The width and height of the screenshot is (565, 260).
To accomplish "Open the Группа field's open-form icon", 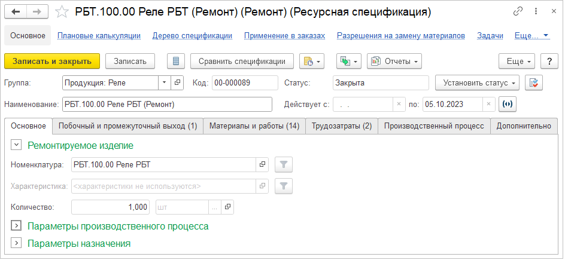I will pos(177,82).
